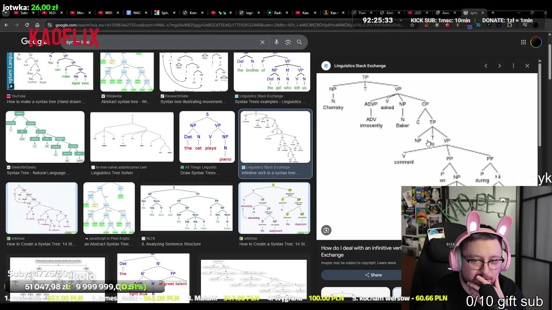
Task: Click 'NLTK' source label
Action: [x=151, y=239]
